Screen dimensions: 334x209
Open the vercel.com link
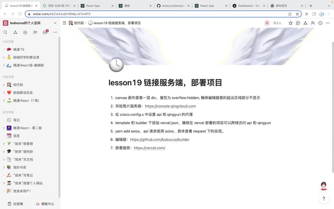pos(149,148)
